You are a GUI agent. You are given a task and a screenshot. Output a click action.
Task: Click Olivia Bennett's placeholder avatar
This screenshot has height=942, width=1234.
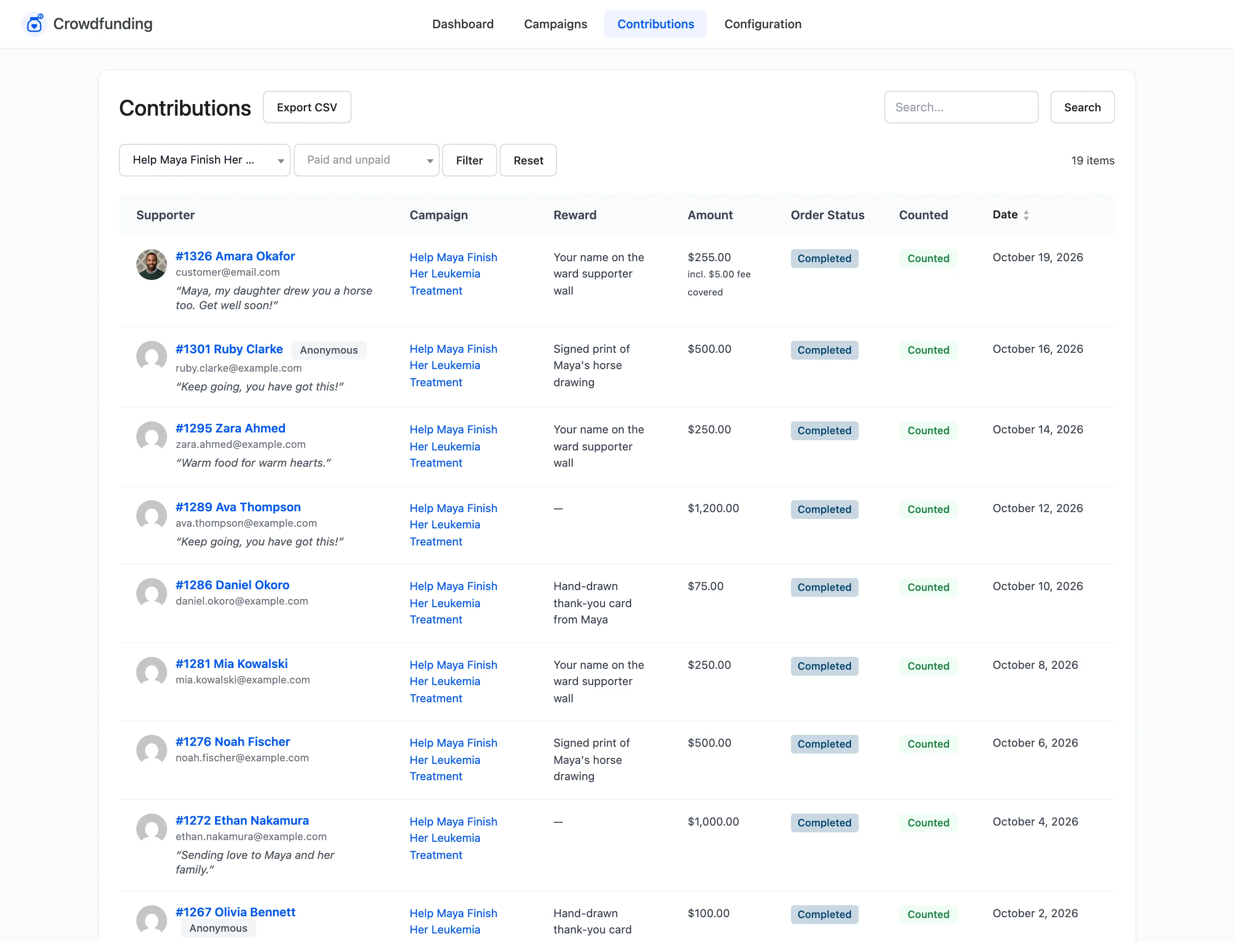(x=152, y=920)
